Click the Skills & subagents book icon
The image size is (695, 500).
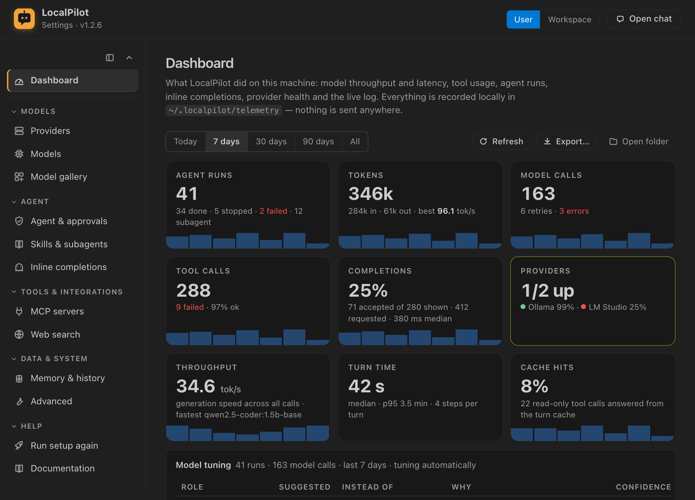(x=19, y=244)
